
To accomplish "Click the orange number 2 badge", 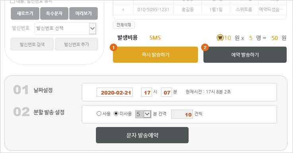I will tap(205, 48).
